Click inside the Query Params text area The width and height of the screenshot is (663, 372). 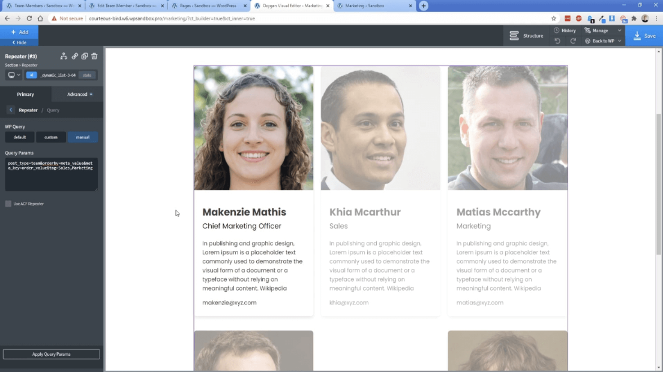[x=52, y=174]
